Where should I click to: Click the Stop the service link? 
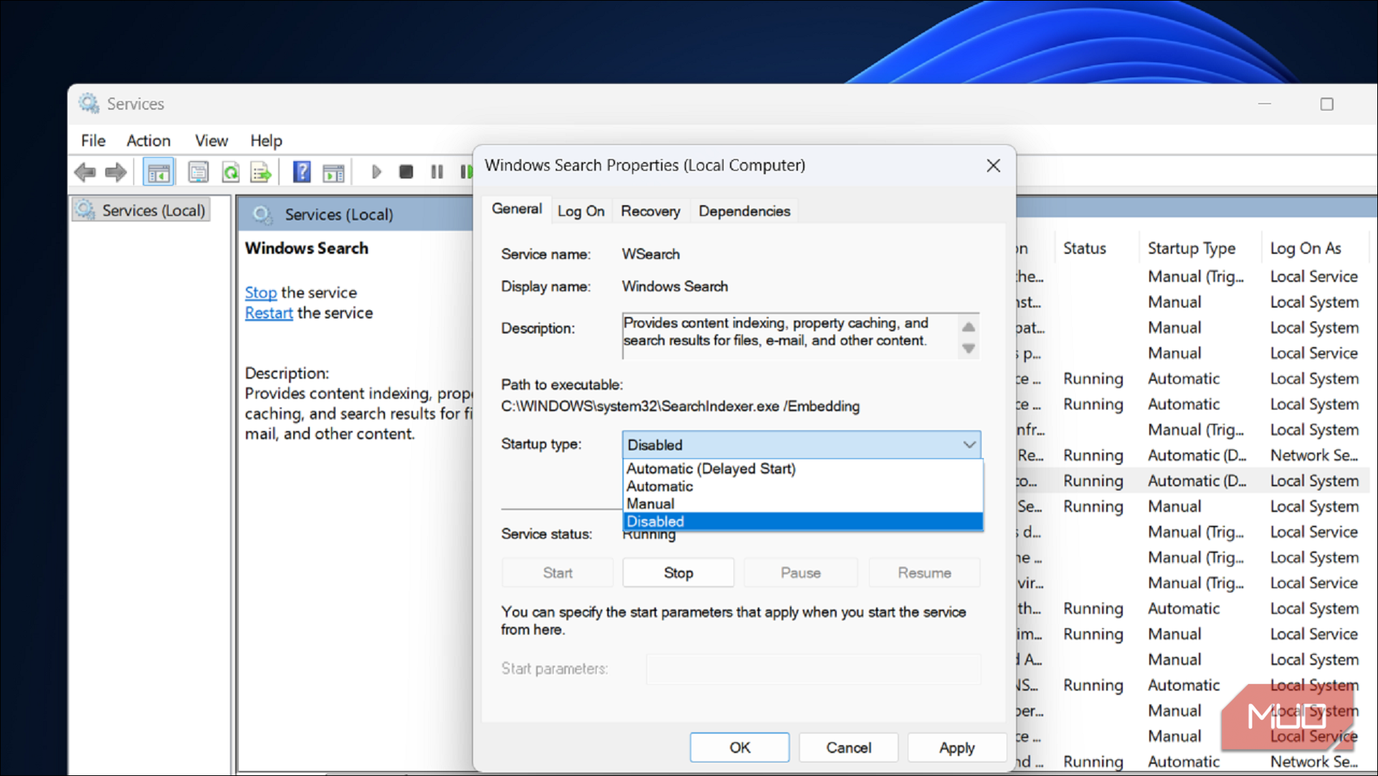260,293
